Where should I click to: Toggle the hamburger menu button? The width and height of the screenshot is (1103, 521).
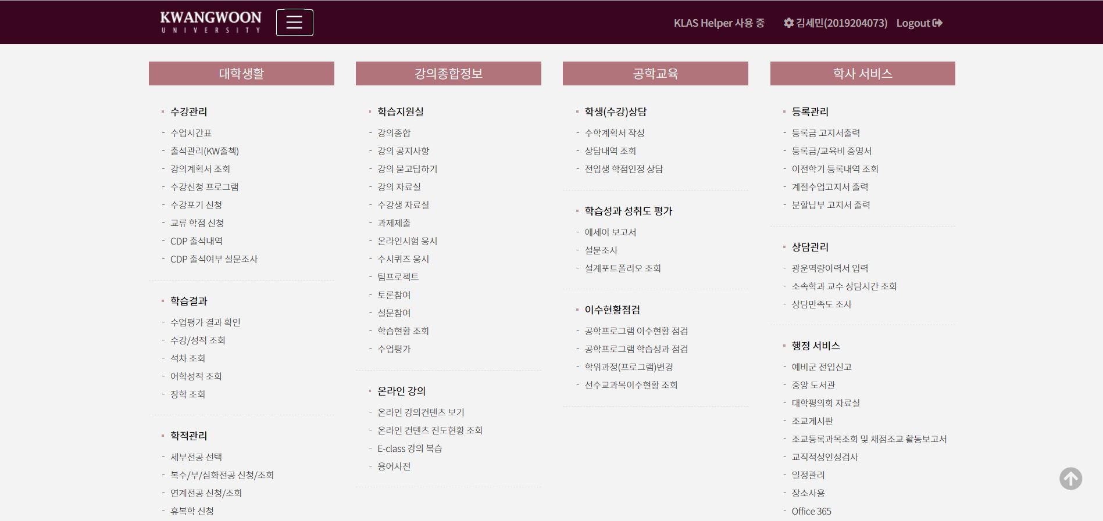pos(294,23)
